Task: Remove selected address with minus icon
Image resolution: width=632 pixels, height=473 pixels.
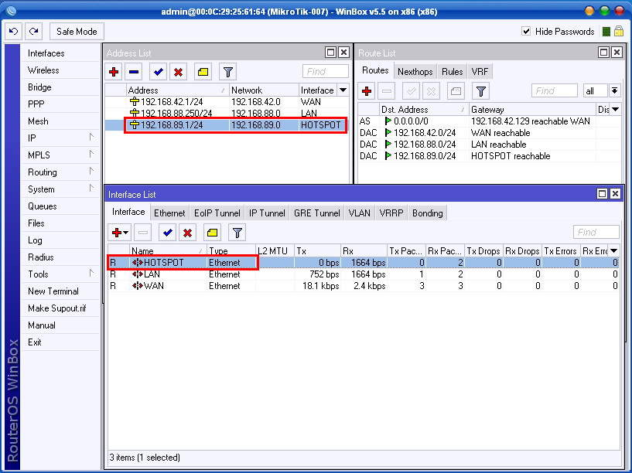Action: 134,72
